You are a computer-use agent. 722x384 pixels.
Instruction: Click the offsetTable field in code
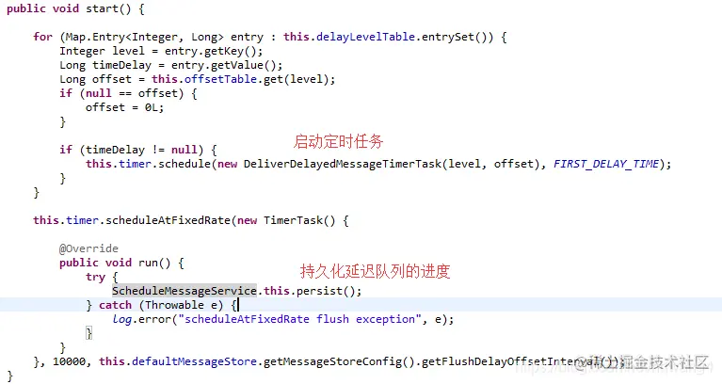point(220,79)
